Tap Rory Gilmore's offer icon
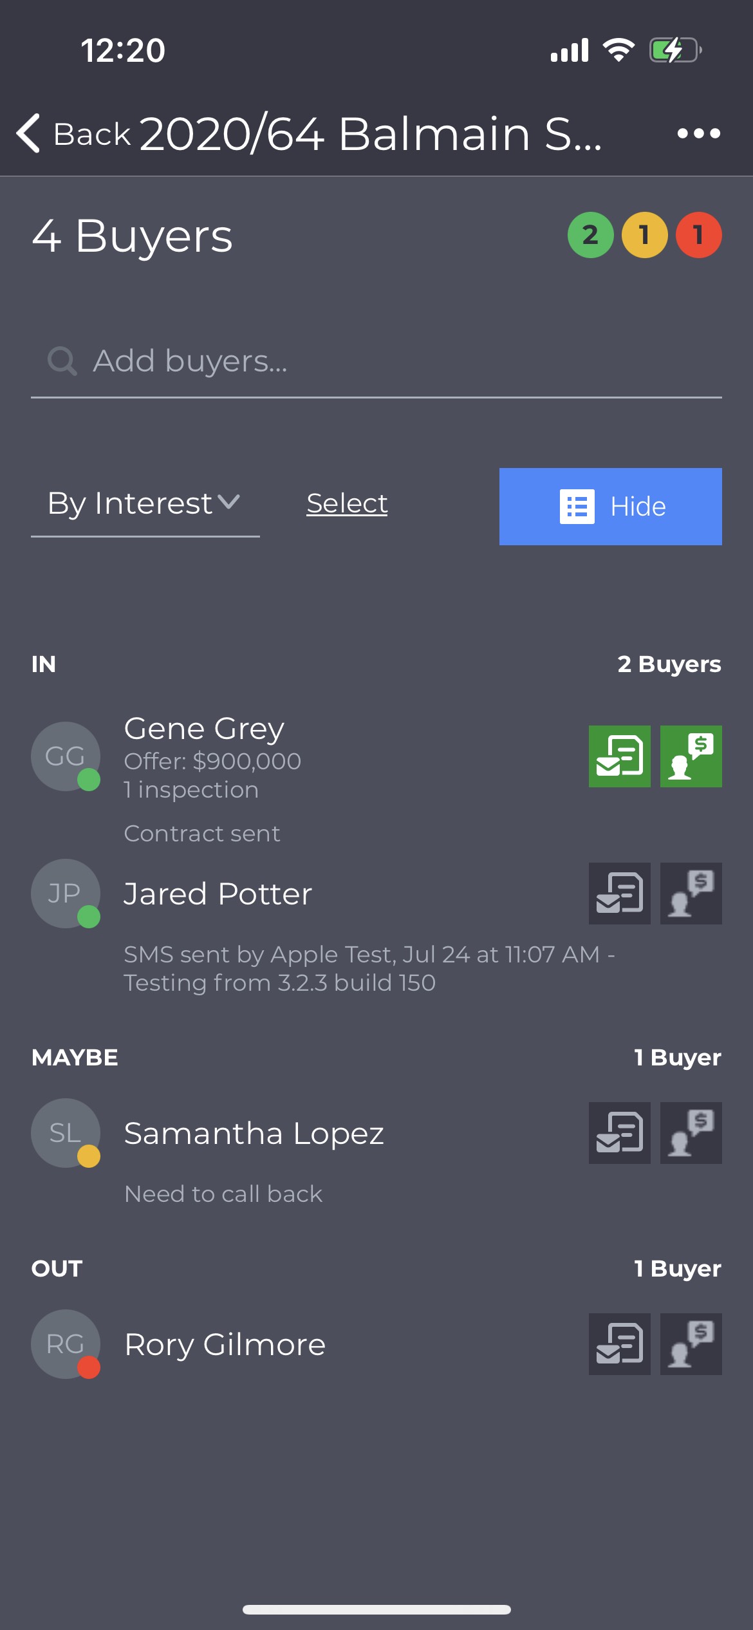753x1630 pixels. click(691, 1344)
